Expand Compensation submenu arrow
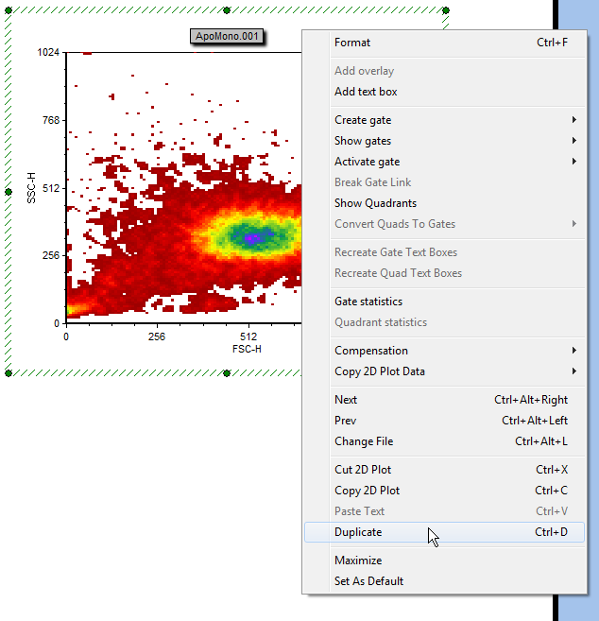This screenshot has width=599, height=621. click(574, 350)
